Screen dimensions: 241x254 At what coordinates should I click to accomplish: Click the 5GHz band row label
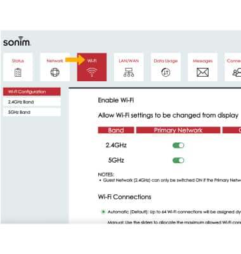click(x=116, y=160)
